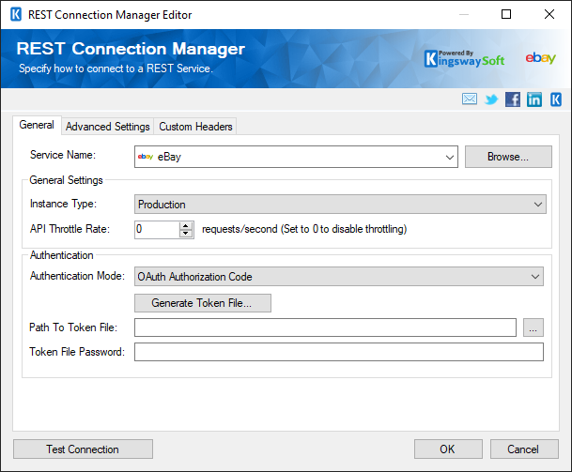This screenshot has height=472, width=572.
Task: Click the eBay logo in banner
Action: pyautogui.click(x=540, y=57)
